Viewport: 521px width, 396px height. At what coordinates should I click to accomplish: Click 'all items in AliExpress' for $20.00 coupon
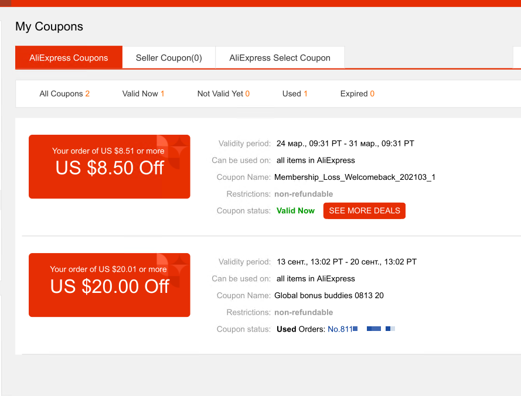316,278
